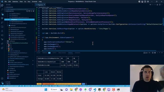Open the File menu

coord(6,2)
